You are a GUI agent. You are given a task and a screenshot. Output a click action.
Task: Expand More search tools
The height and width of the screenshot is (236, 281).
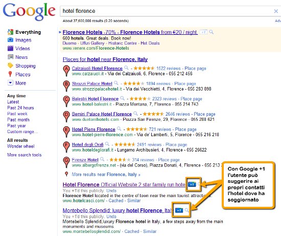tap(25, 155)
